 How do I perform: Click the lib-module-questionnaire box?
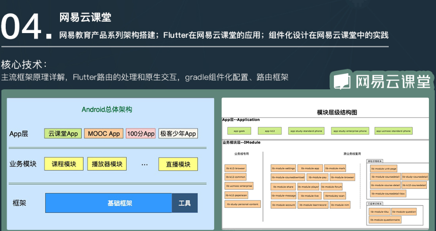click(x=385, y=220)
